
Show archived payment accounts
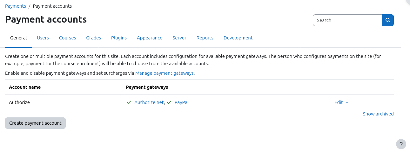tap(378, 114)
